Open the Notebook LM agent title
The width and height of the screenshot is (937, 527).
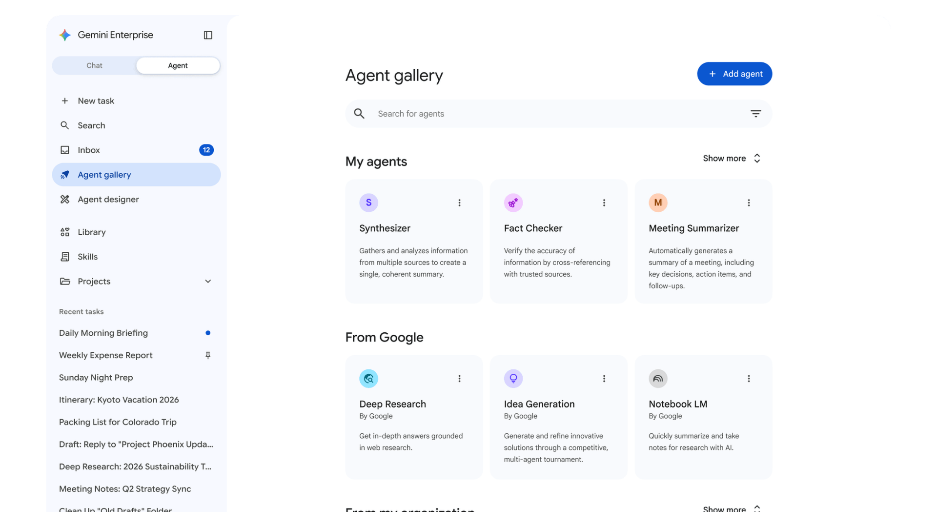tap(678, 404)
